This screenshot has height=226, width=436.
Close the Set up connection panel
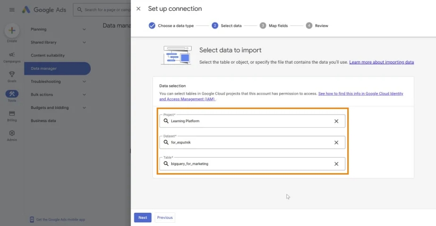tap(138, 8)
